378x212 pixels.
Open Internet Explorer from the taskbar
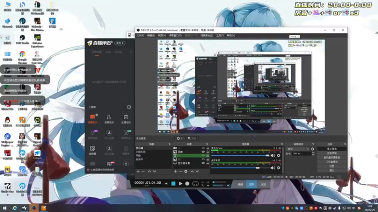(15, 208)
